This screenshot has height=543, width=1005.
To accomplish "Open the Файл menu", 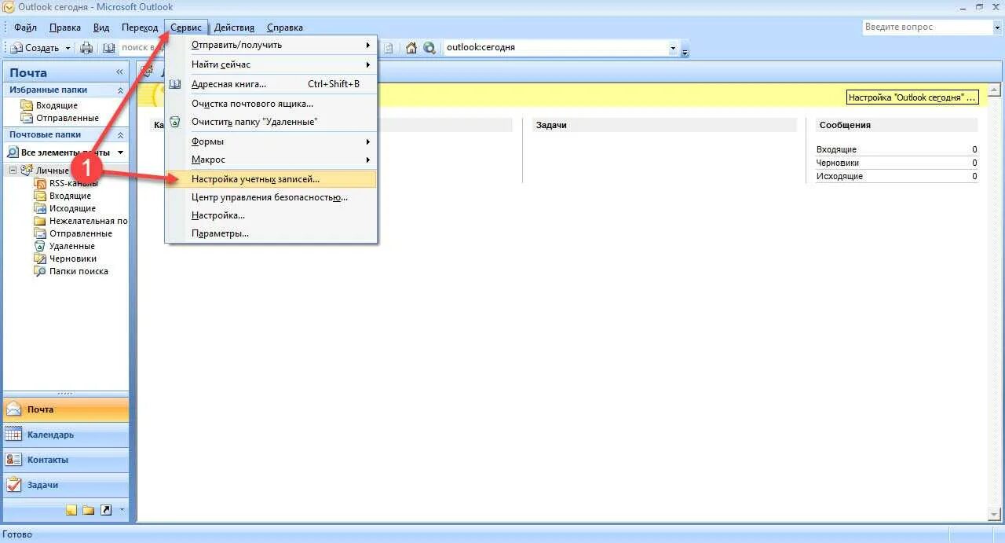I will (x=25, y=28).
